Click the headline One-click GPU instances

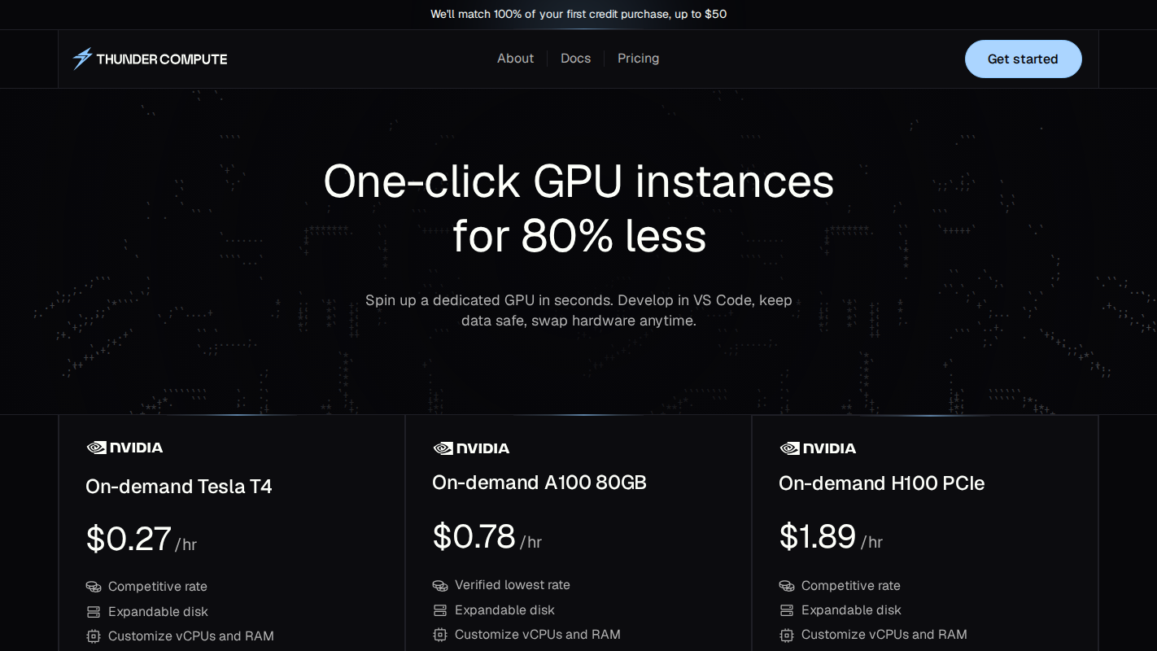[578, 182]
